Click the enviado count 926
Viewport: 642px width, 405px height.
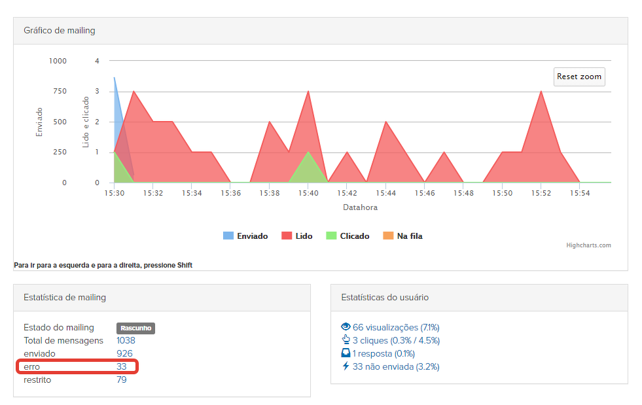pos(124,353)
